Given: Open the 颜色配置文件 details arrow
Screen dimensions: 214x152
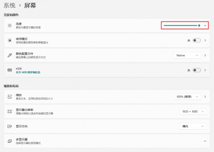Looking at the screenshot, I should click(x=205, y=55).
